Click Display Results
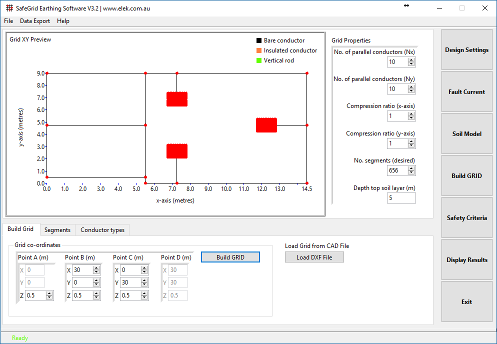The width and height of the screenshot is (497, 344). [466, 259]
